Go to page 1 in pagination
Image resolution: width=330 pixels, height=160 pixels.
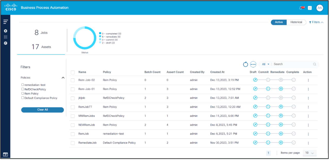click(x=268, y=153)
